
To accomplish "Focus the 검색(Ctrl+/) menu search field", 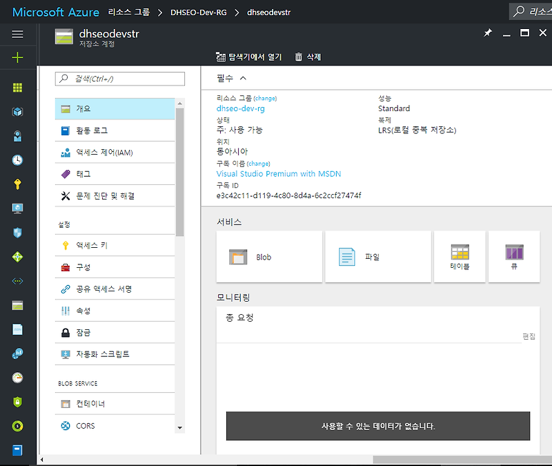I will (119, 79).
